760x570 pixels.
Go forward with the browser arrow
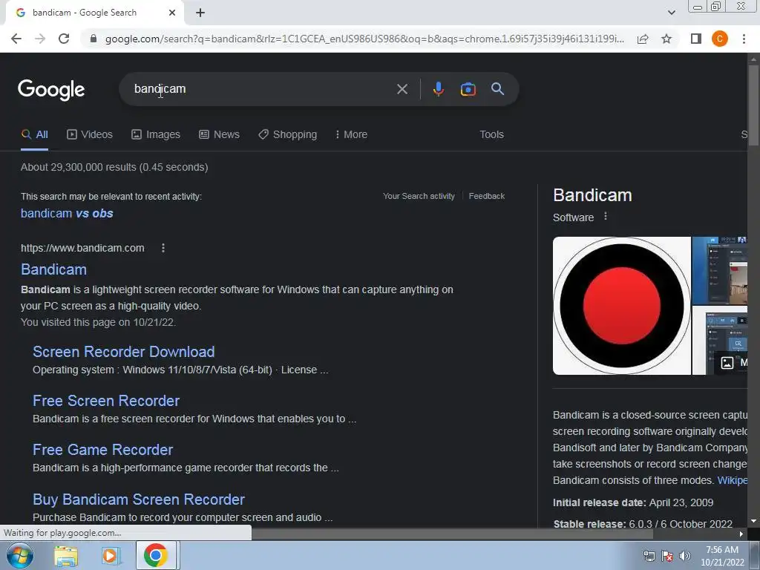(40, 39)
